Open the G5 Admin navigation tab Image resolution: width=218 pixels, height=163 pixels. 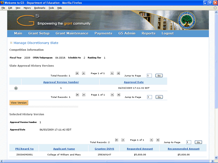[127, 33]
